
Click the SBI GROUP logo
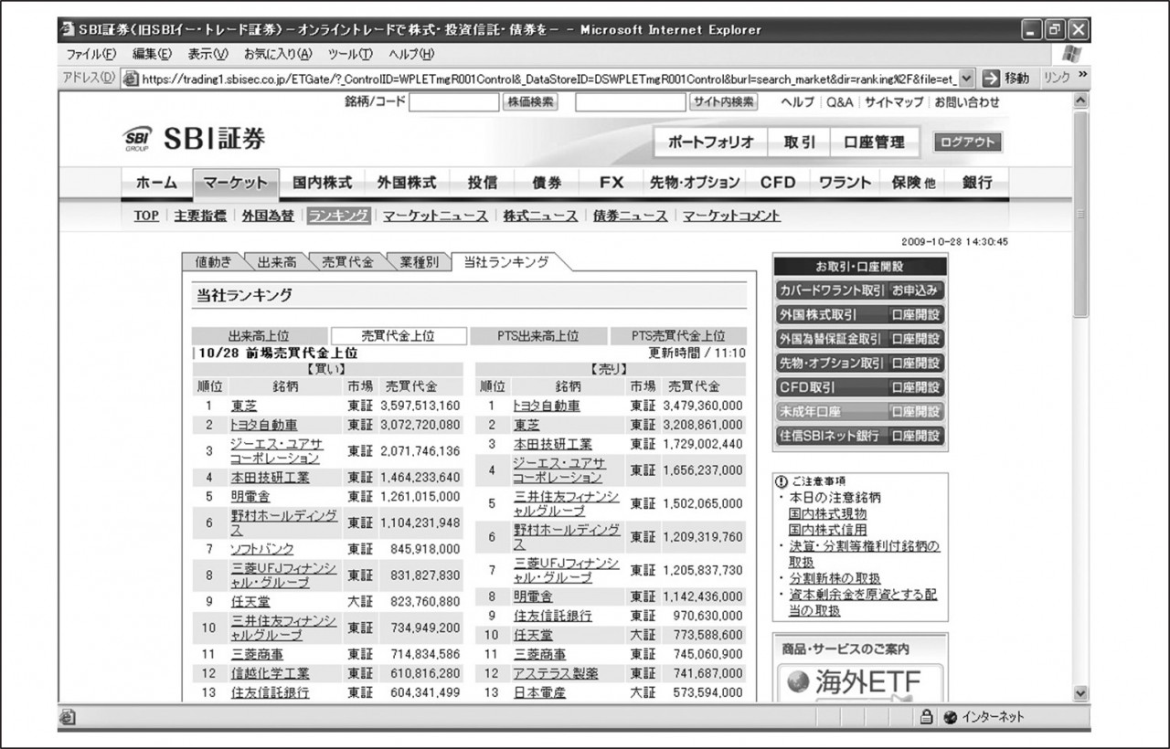137,139
